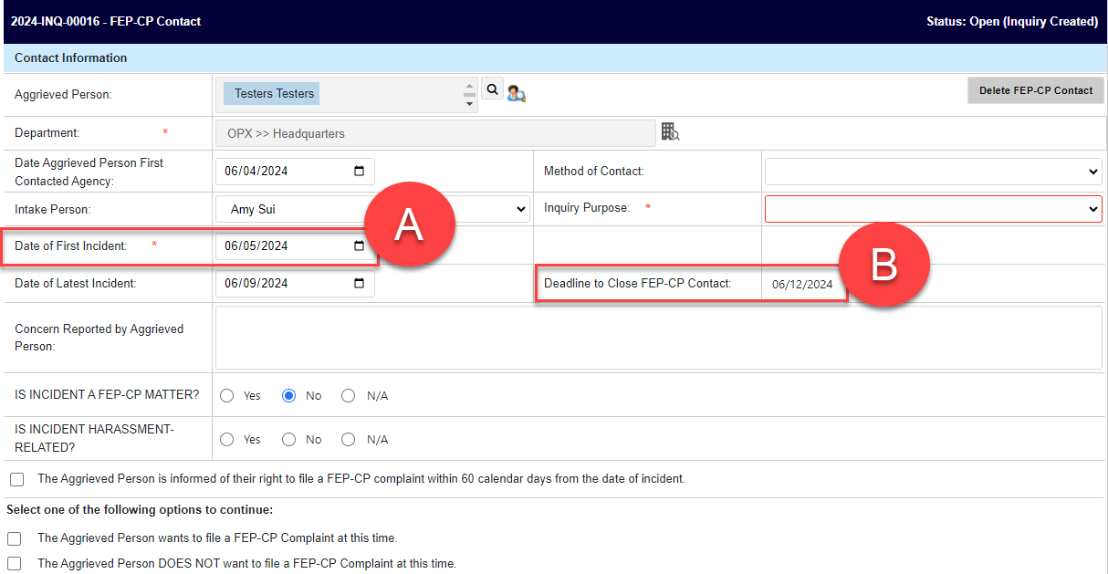Click the deadline date 06/12/2024
This screenshot has width=1108, height=574.
(802, 284)
